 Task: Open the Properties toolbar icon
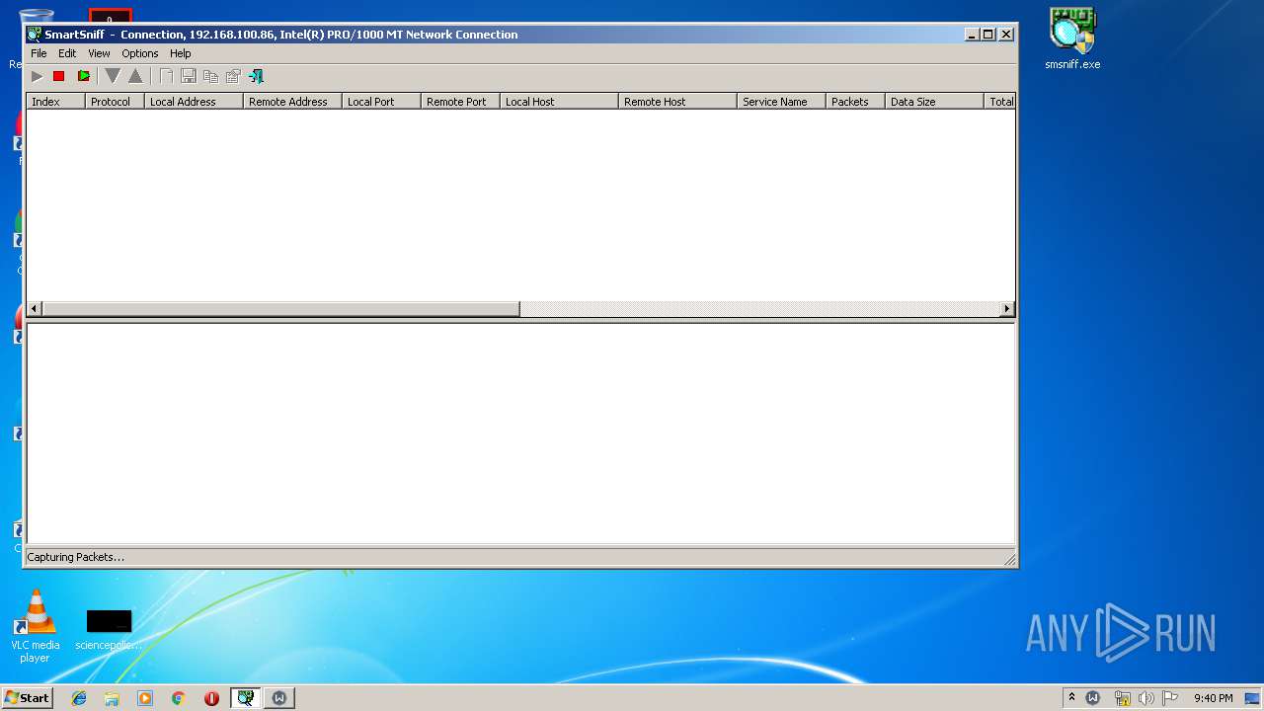[233, 76]
